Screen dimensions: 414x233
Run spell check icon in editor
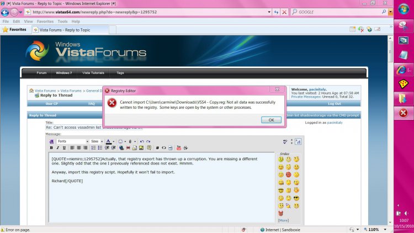(285, 142)
